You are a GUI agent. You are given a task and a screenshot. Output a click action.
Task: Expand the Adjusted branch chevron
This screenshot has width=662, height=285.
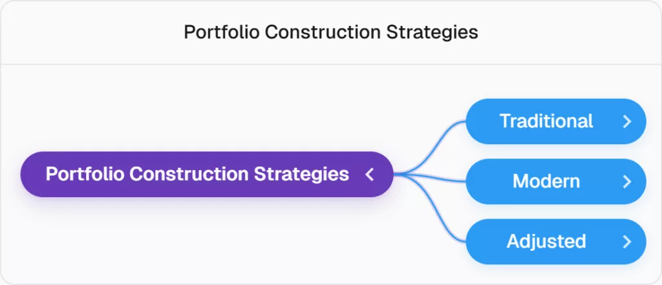click(626, 242)
